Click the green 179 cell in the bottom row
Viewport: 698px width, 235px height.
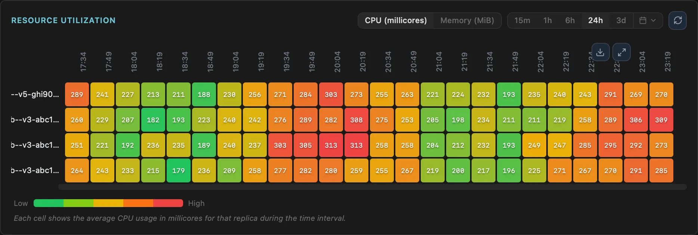179,170
